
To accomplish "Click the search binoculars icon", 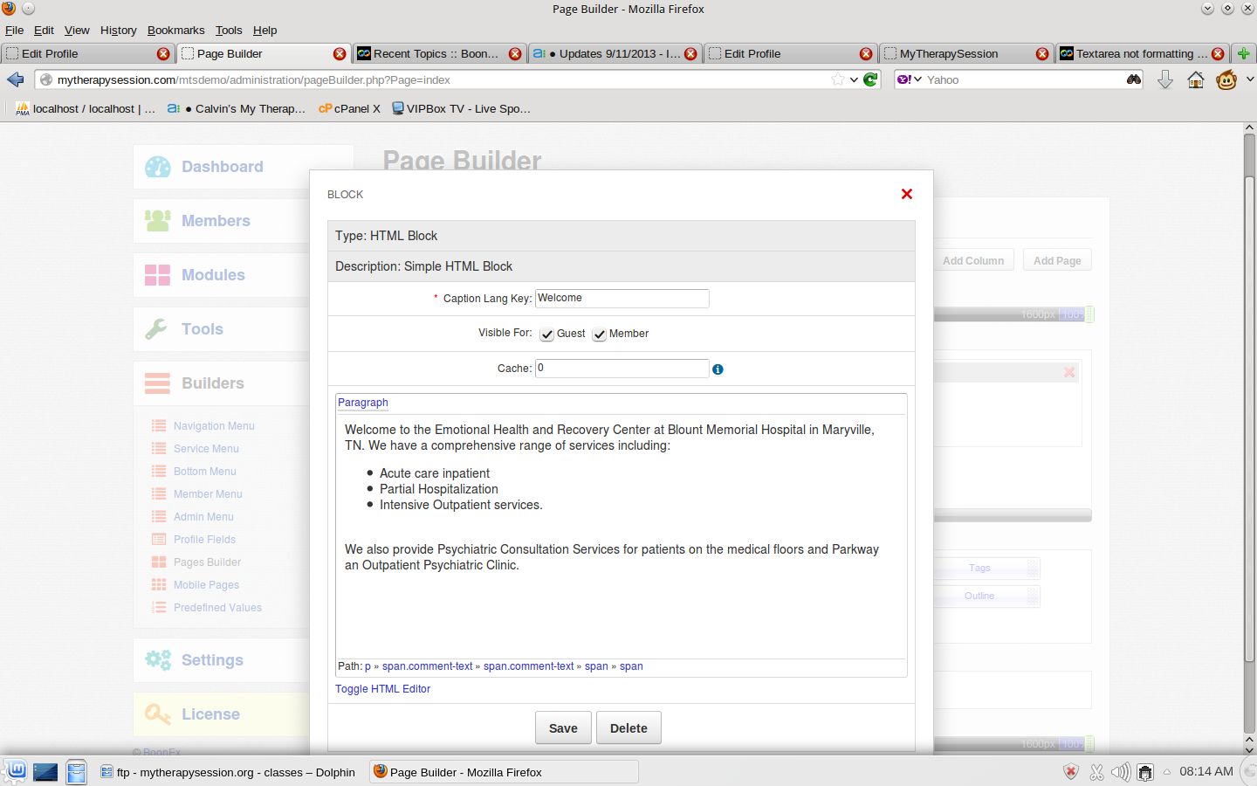I will tap(1133, 79).
